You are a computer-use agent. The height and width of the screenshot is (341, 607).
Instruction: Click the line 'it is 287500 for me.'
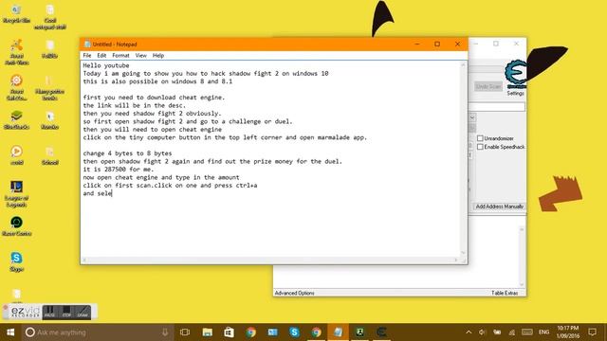(x=118, y=170)
